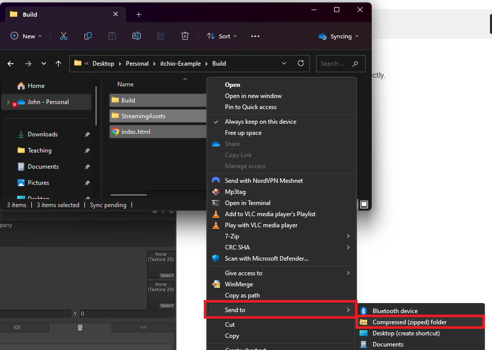Click the Copy toolbar icon
The width and height of the screenshot is (492, 350).
(88, 36)
